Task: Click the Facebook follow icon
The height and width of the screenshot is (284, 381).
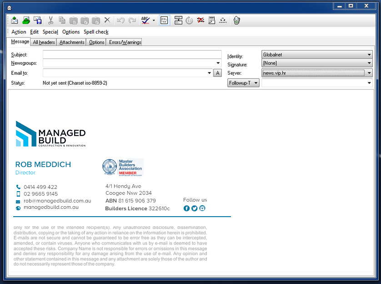Action: [186, 208]
